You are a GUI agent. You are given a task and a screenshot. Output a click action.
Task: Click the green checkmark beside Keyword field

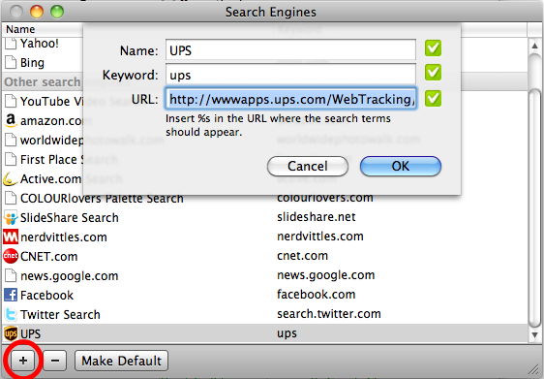[x=433, y=73]
